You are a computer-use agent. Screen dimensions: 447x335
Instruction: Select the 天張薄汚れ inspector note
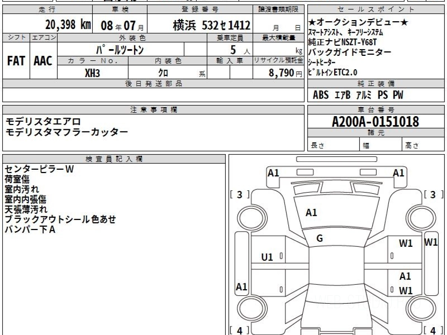tap(26, 210)
